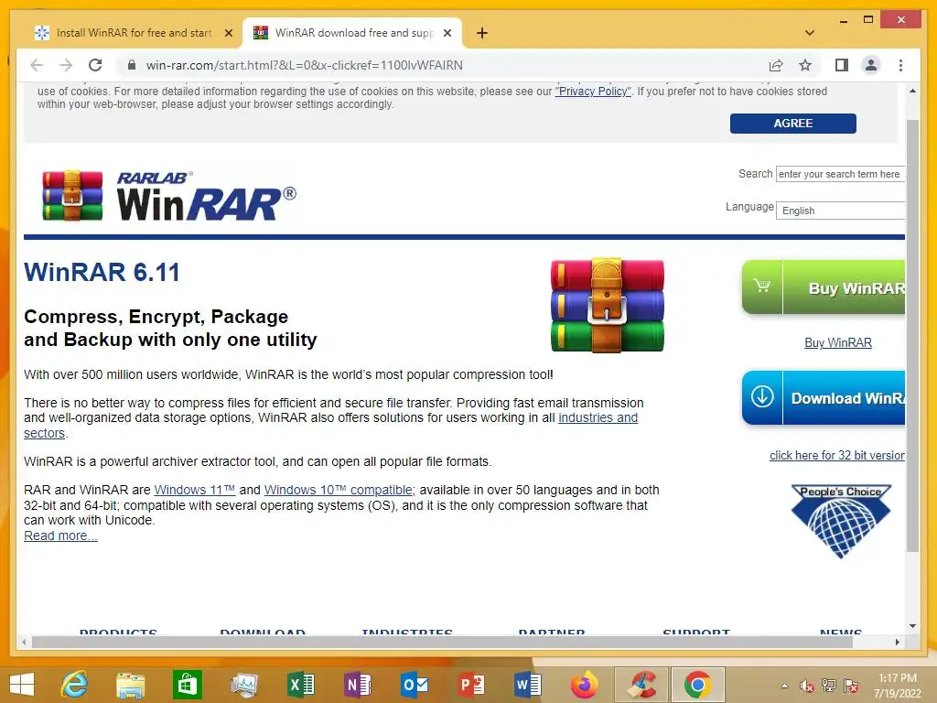Click the AGREE cookies button
The width and height of the screenshot is (937, 703).
(x=792, y=124)
